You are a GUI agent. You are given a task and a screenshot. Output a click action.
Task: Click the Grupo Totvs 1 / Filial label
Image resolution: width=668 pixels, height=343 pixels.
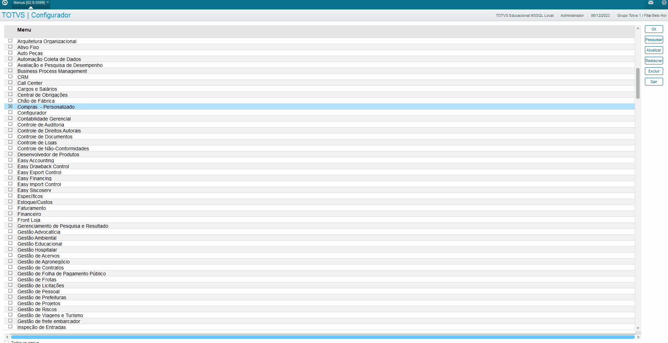coord(642,15)
